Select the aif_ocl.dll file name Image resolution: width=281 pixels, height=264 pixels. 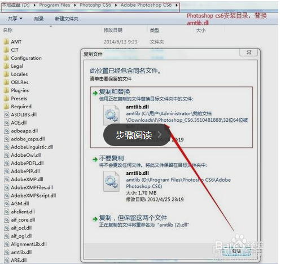[x=21, y=228]
